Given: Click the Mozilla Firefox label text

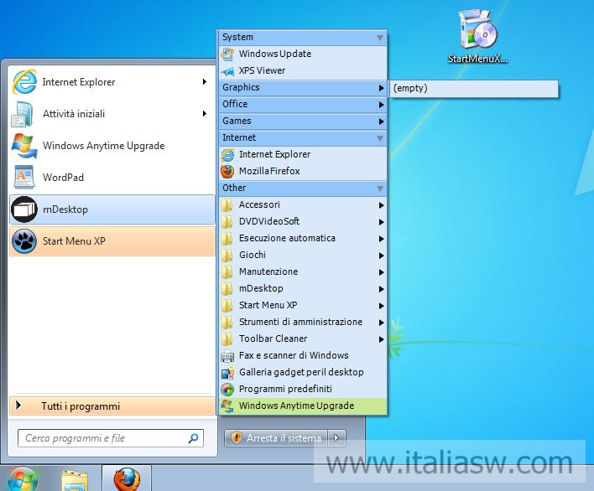Looking at the screenshot, I should [269, 171].
